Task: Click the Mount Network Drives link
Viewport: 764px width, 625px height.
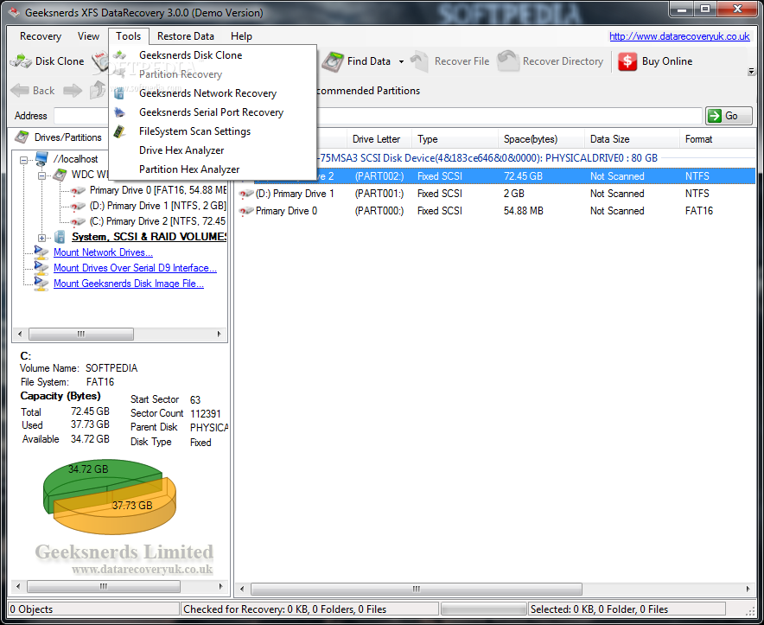Action: (x=103, y=252)
